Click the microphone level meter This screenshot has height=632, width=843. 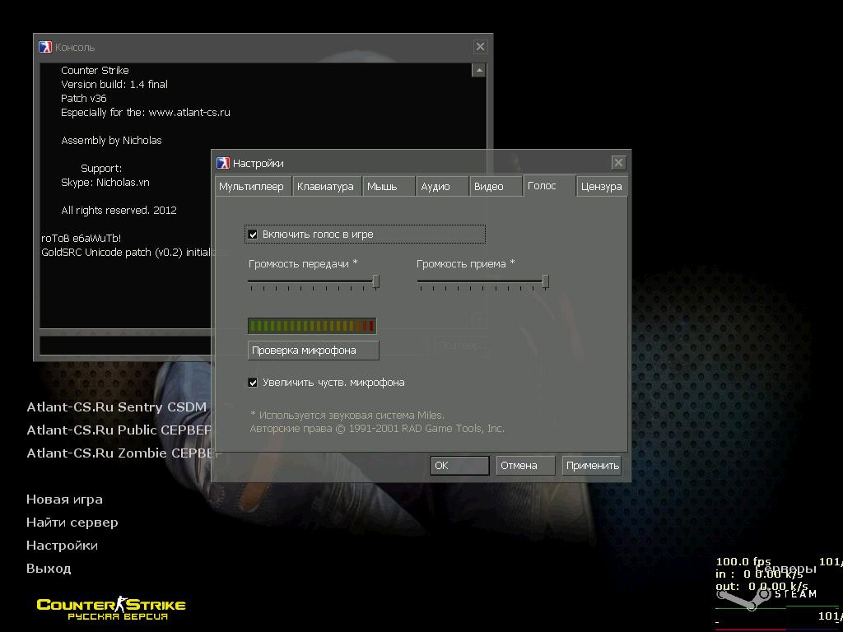tap(312, 326)
